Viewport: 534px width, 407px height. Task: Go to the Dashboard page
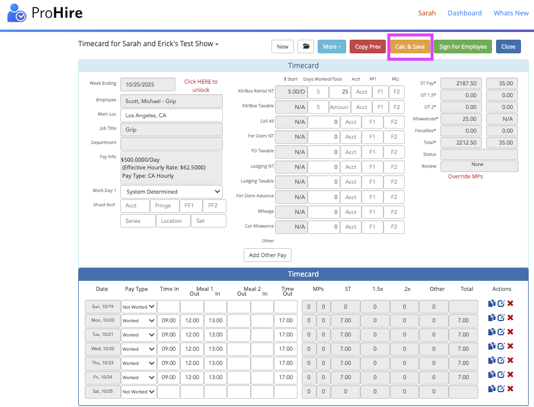pyautogui.click(x=465, y=13)
